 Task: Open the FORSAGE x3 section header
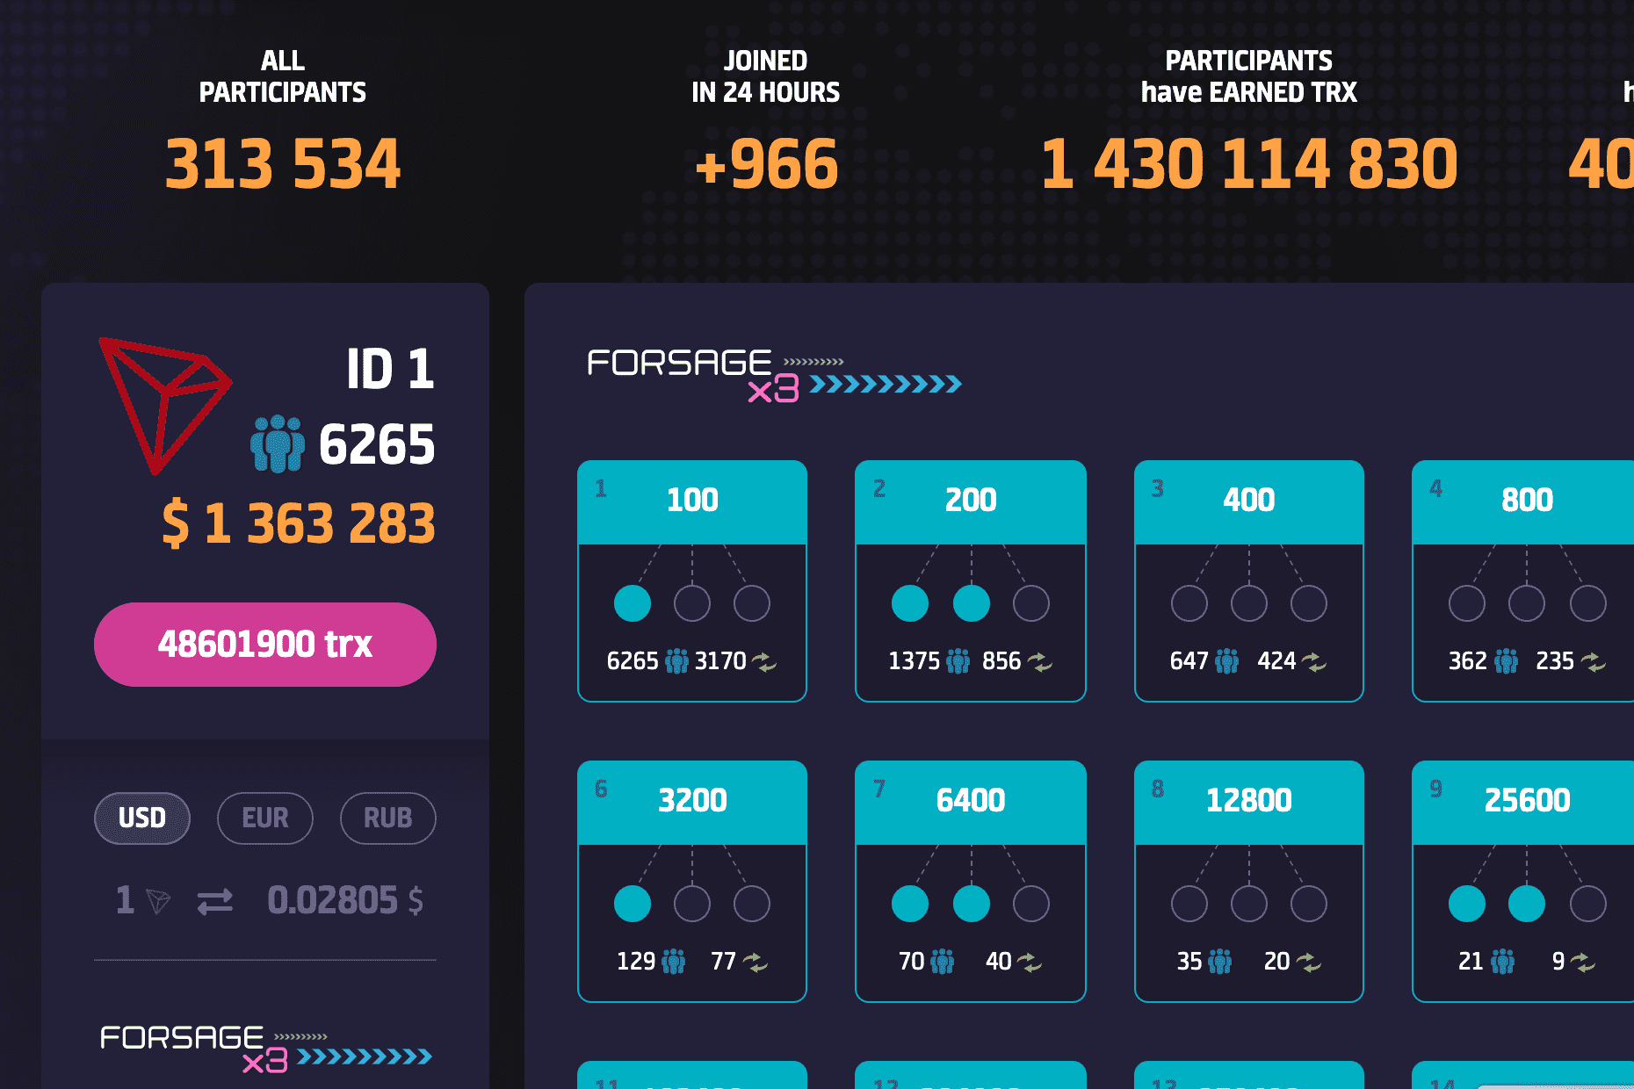pyautogui.click(x=679, y=364)
